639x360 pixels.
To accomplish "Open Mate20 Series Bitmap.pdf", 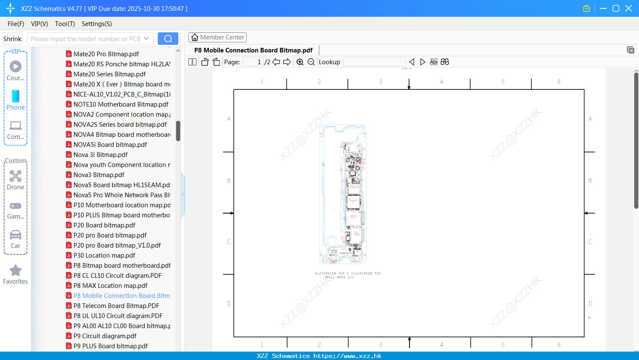I will click(106, 74).
